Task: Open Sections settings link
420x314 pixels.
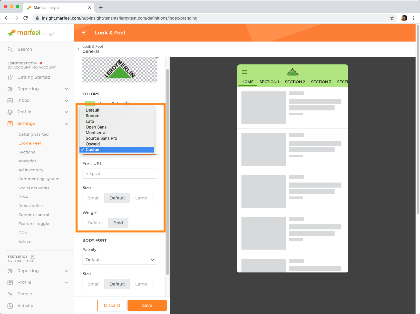Action: pyautogui.click(x=27, y=152)
